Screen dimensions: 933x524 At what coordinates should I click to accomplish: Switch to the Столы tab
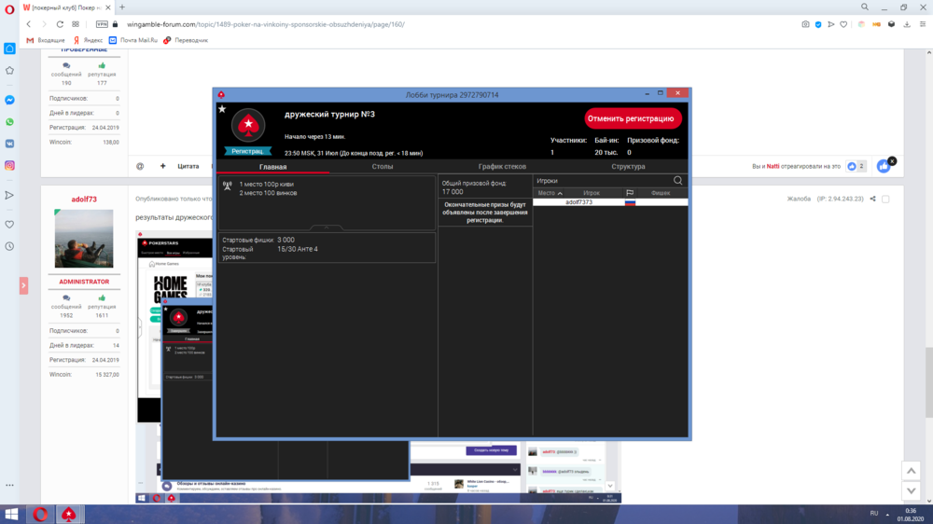coord(383,167)
